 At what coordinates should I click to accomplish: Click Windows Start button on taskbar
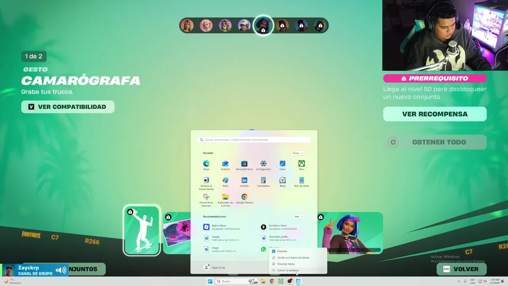pyautogui.click(x=210, y=281)
